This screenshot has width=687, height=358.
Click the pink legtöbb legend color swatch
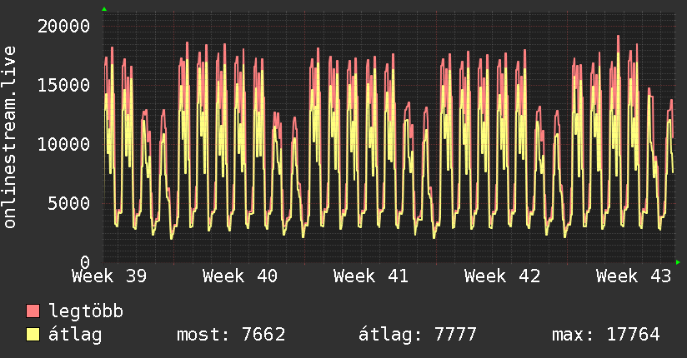point(33,311)
